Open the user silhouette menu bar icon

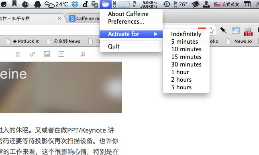pos(206,4)
